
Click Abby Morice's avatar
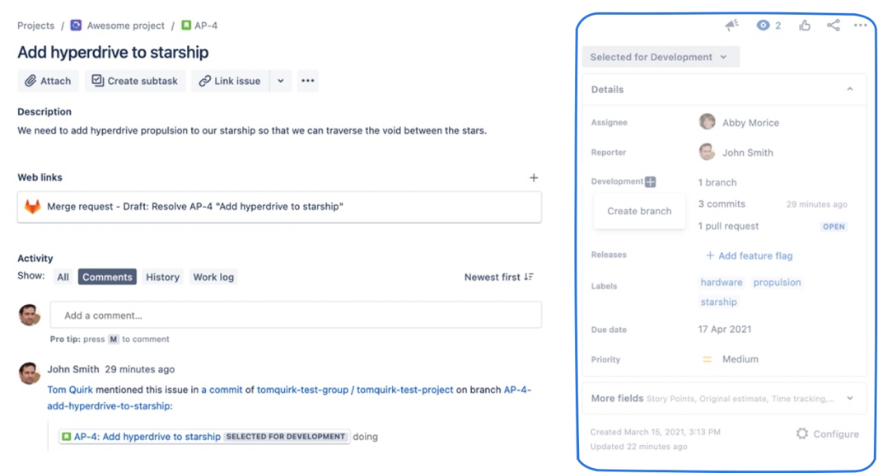coord(708,122)
